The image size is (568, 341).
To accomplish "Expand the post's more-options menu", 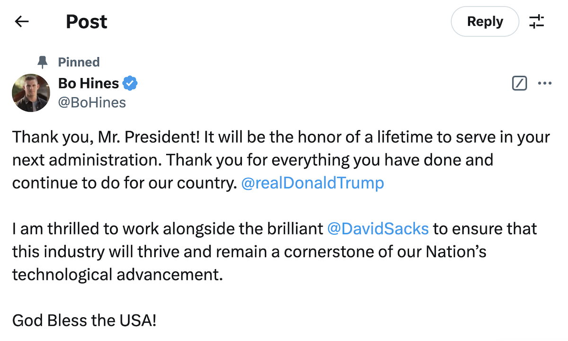I will click(x=545, y=83).
